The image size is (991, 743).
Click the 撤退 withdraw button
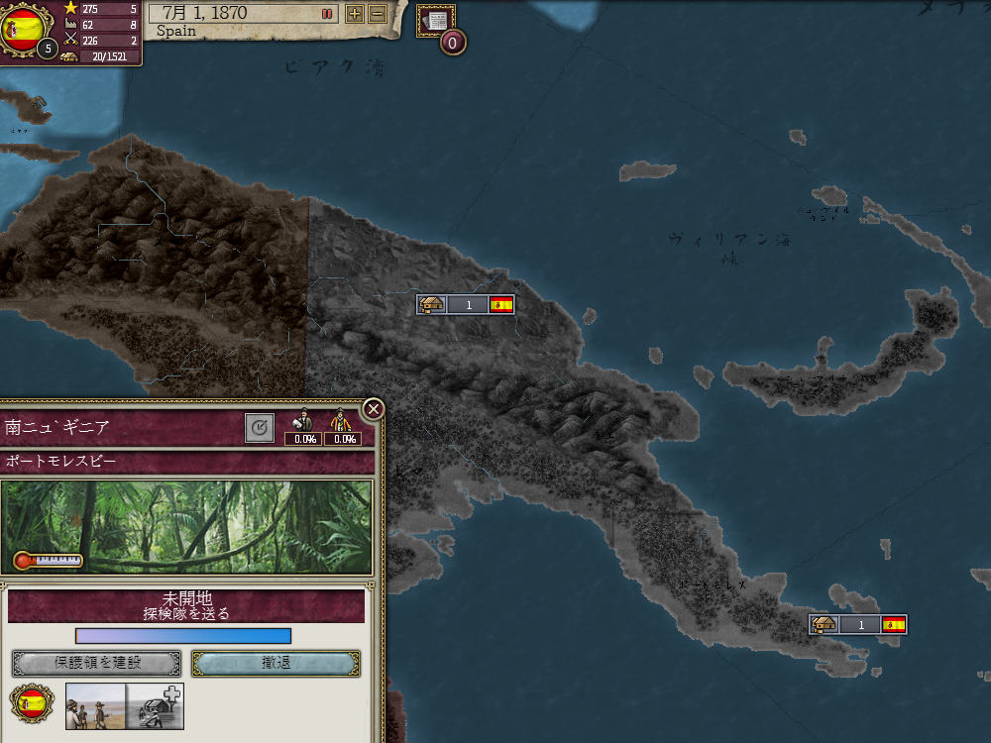point(276,663)
